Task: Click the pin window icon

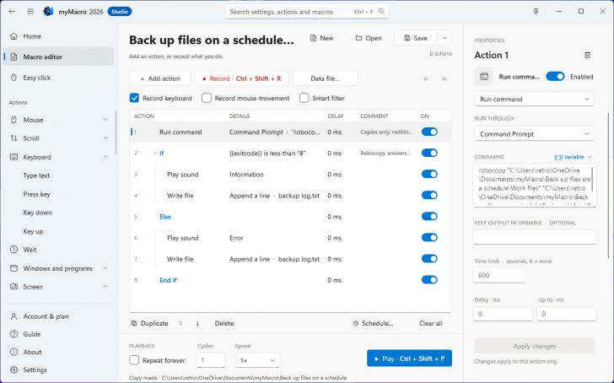Action: click(536, 11)
